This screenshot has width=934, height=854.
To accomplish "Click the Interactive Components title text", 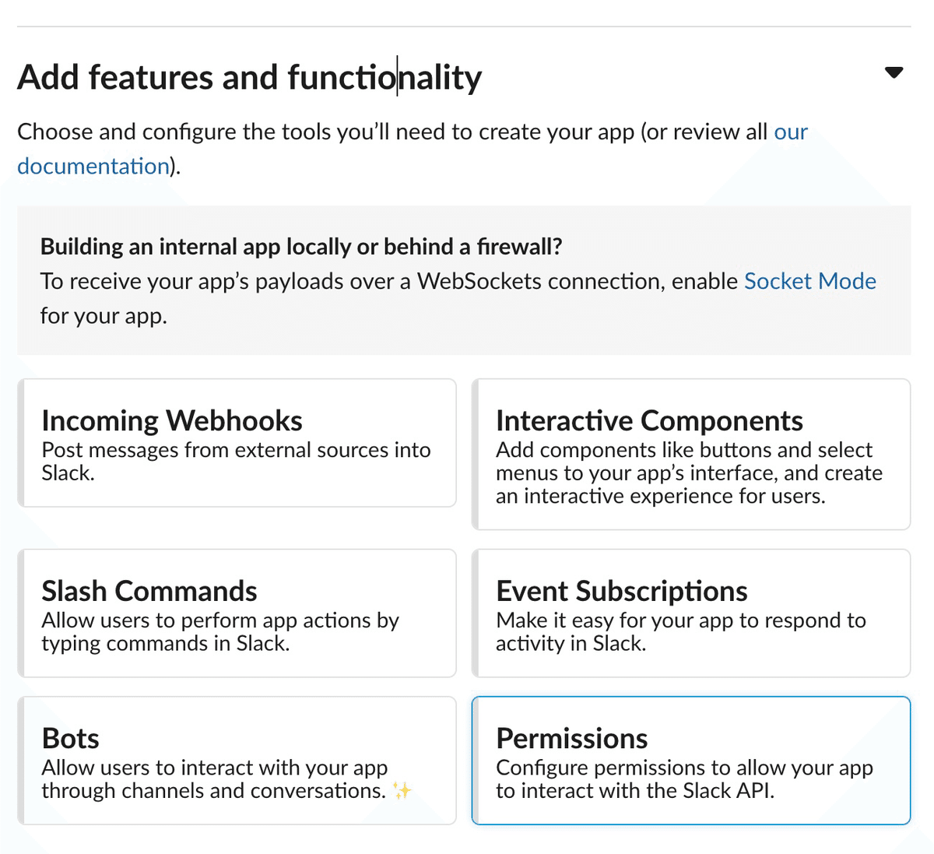I will [649, 420].
